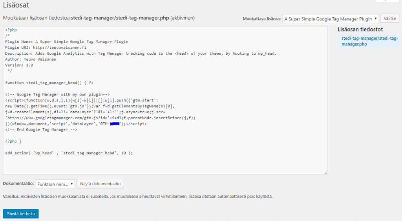Click the 'Muokattava lisäosa:' label

(262, 19)
